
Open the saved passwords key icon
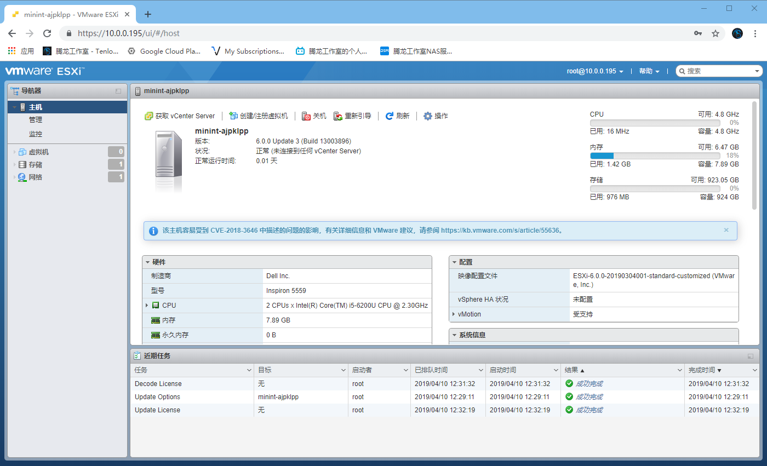point(698,33)
